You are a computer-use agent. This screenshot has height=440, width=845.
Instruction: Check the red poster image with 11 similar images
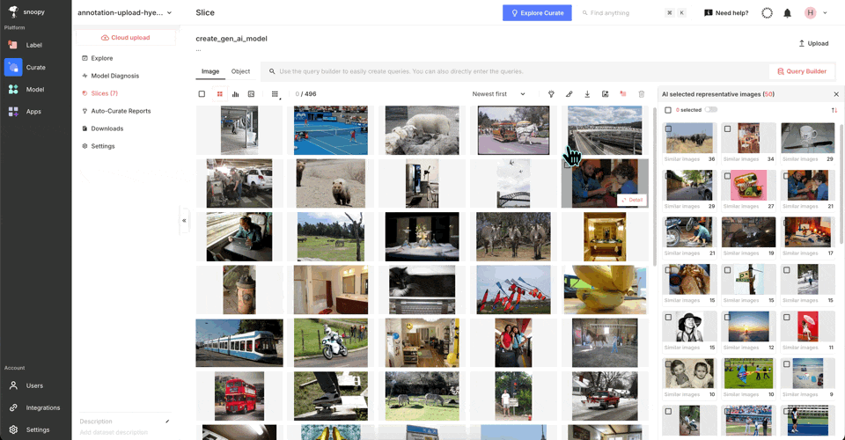point(787,317)
